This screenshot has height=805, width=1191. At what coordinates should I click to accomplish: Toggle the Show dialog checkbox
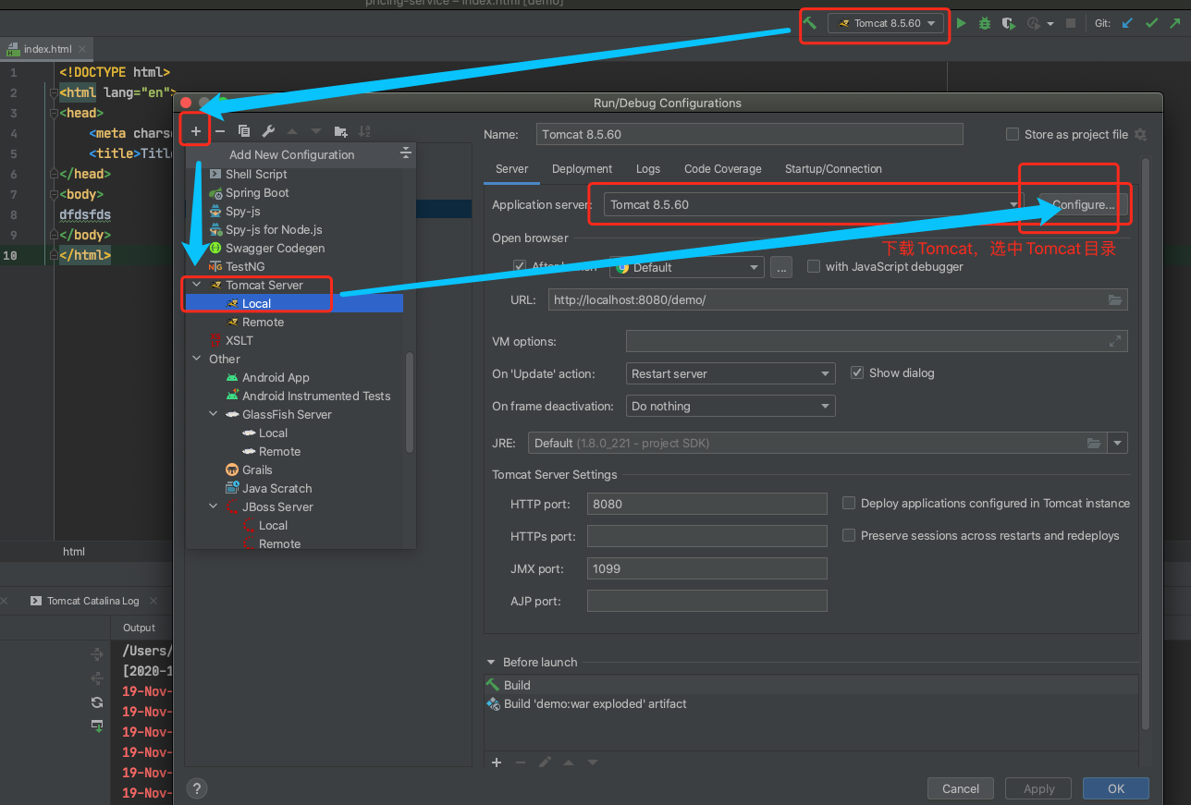coord(857,372)
